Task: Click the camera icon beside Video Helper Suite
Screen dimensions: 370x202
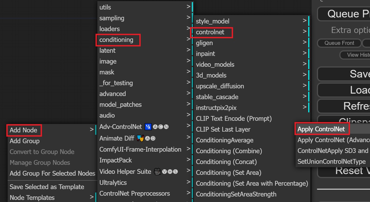Action: pyautogui.click(x=157, y=171)
